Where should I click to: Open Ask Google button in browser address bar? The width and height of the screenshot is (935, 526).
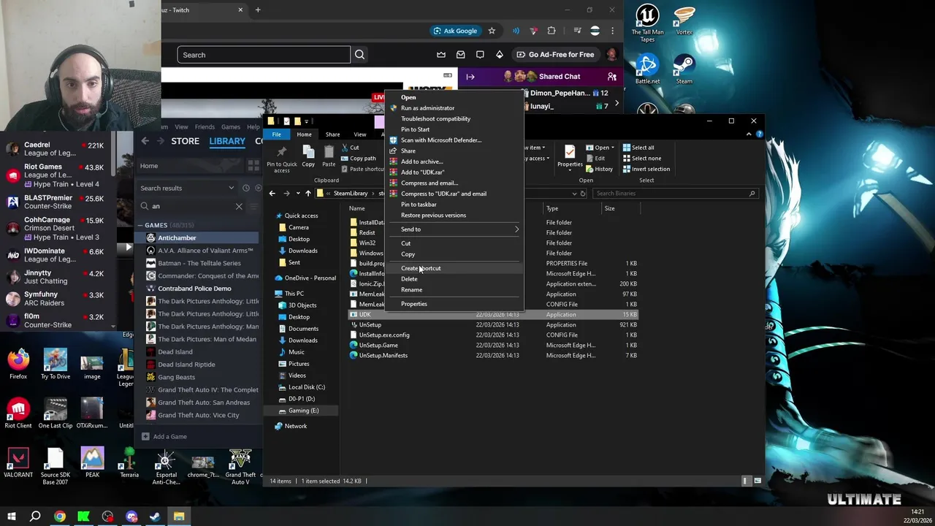pos(455,31)
